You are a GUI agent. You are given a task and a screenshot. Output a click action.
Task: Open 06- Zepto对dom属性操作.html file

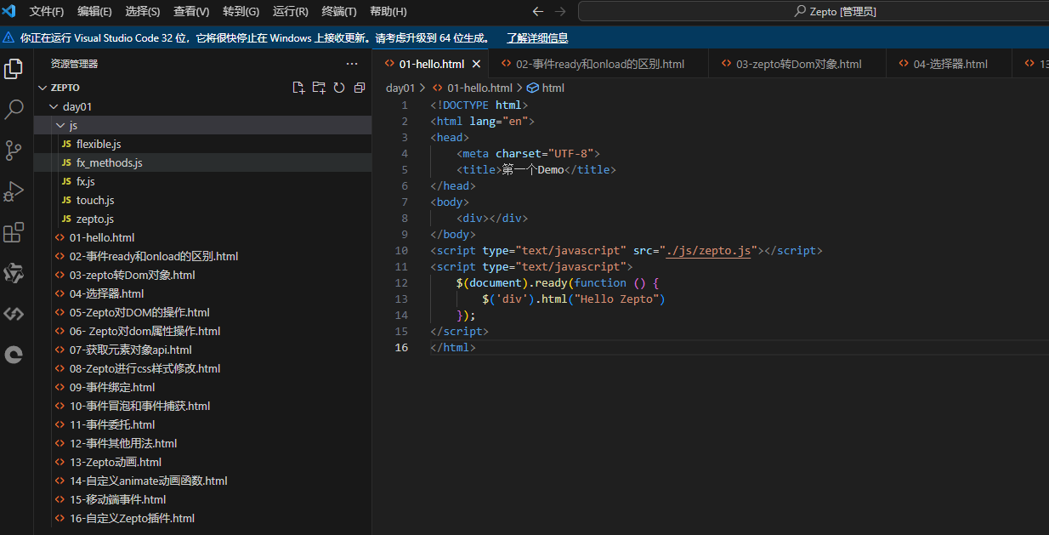point(202,331)
